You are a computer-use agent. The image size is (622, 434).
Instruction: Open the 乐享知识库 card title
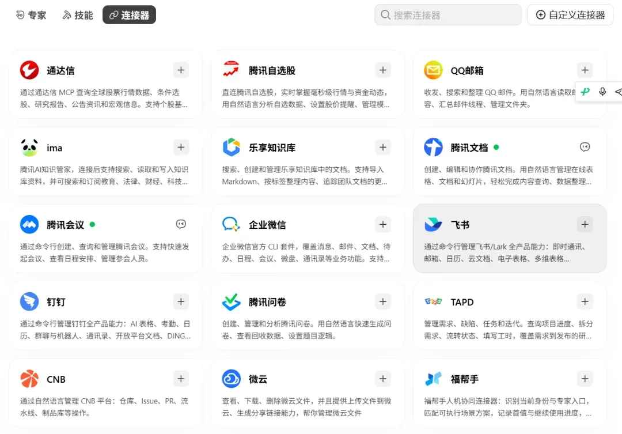point(272,148)
